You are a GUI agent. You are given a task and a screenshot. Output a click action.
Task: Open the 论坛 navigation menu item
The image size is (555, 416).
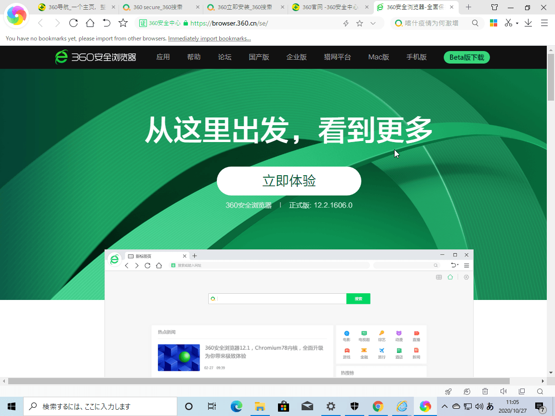225,57
